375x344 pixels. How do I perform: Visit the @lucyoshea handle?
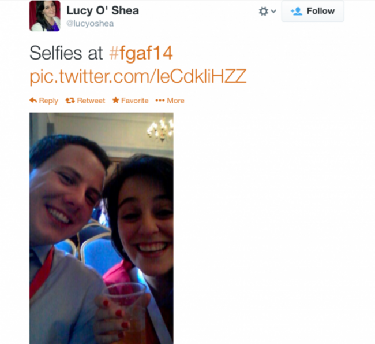click(90, 24)
